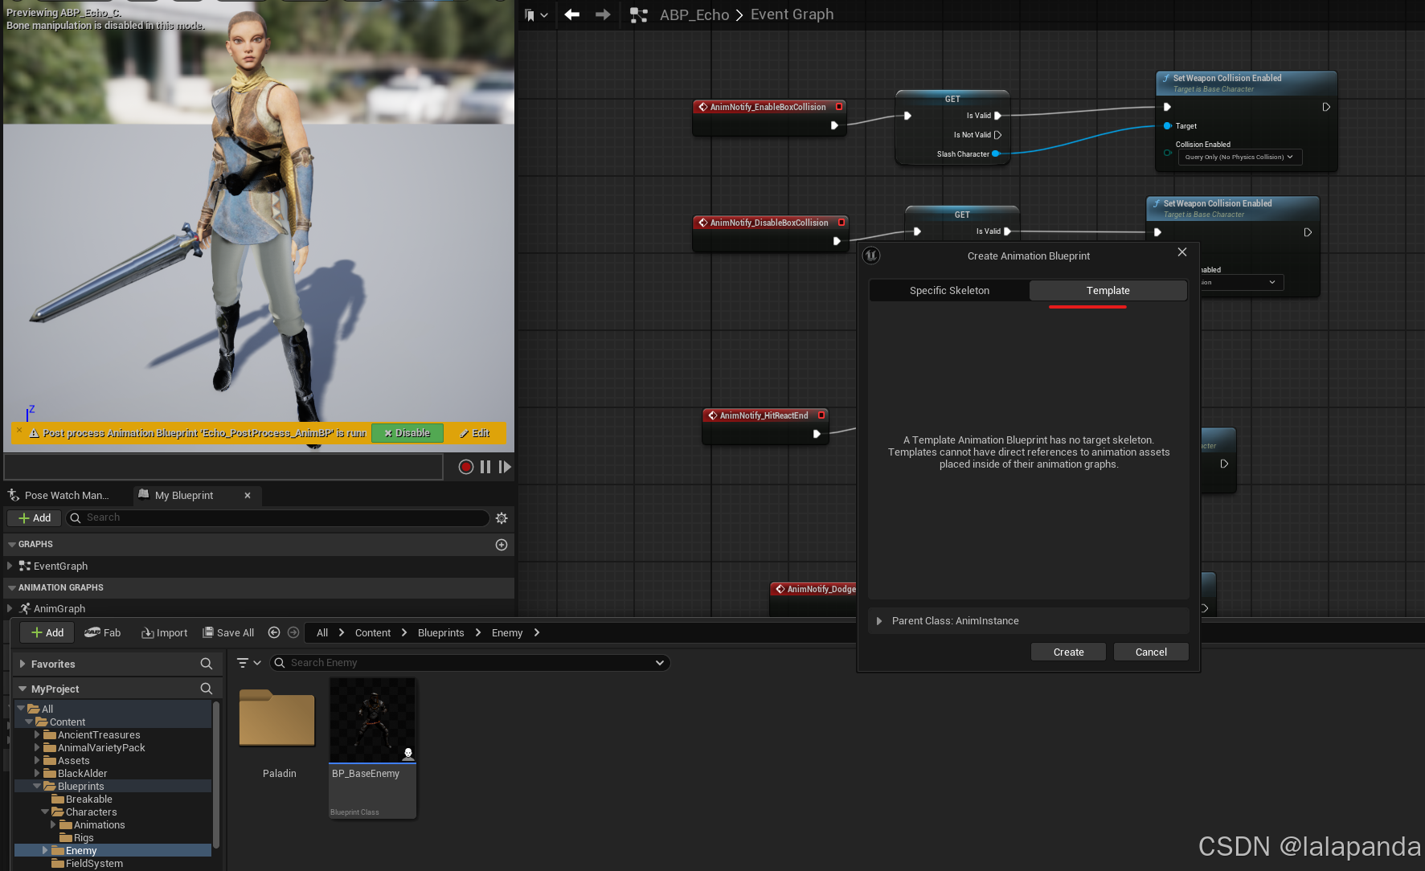The image size is (1425, 871).
Task: Expand the EventGraph entry
Action: point(10,566)
